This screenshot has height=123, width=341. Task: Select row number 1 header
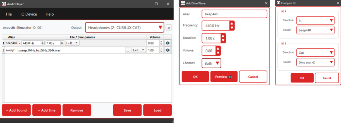click(3, 43)
